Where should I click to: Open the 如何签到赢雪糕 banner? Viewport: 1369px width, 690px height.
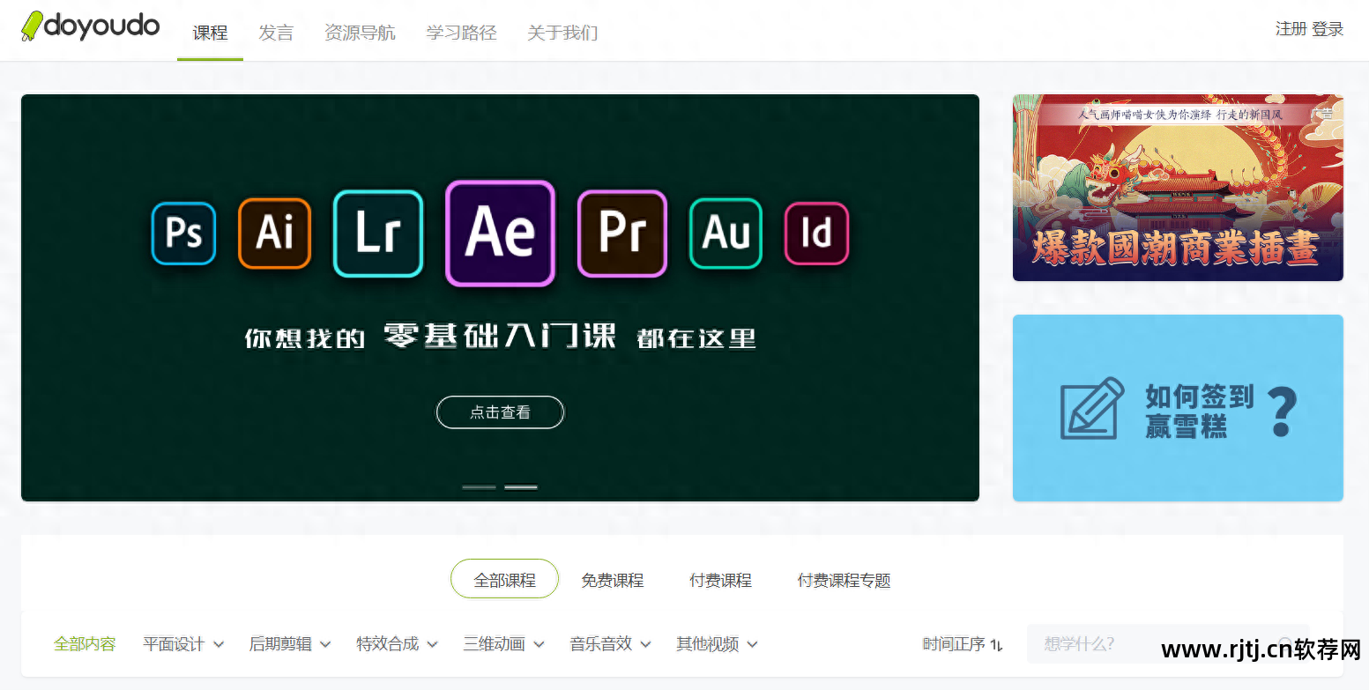click(1178, 408)
